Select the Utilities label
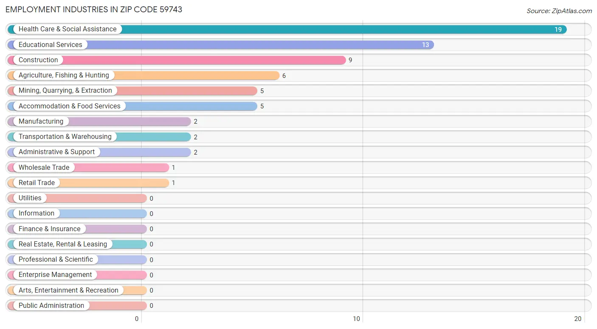 coord(30,198)
